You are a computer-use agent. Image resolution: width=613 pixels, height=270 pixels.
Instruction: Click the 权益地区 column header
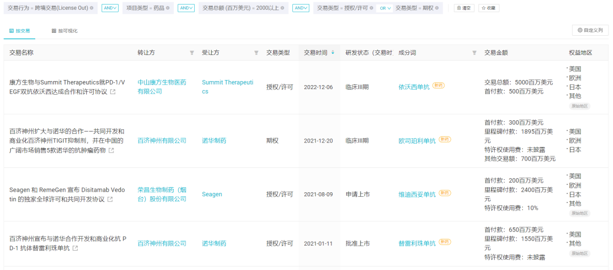[581, 53]
